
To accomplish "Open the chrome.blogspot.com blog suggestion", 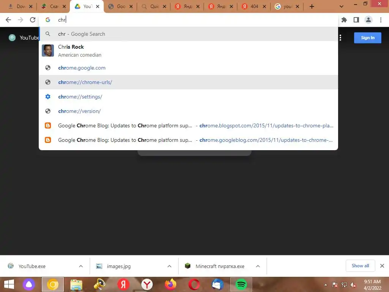I will click(188, 125).
